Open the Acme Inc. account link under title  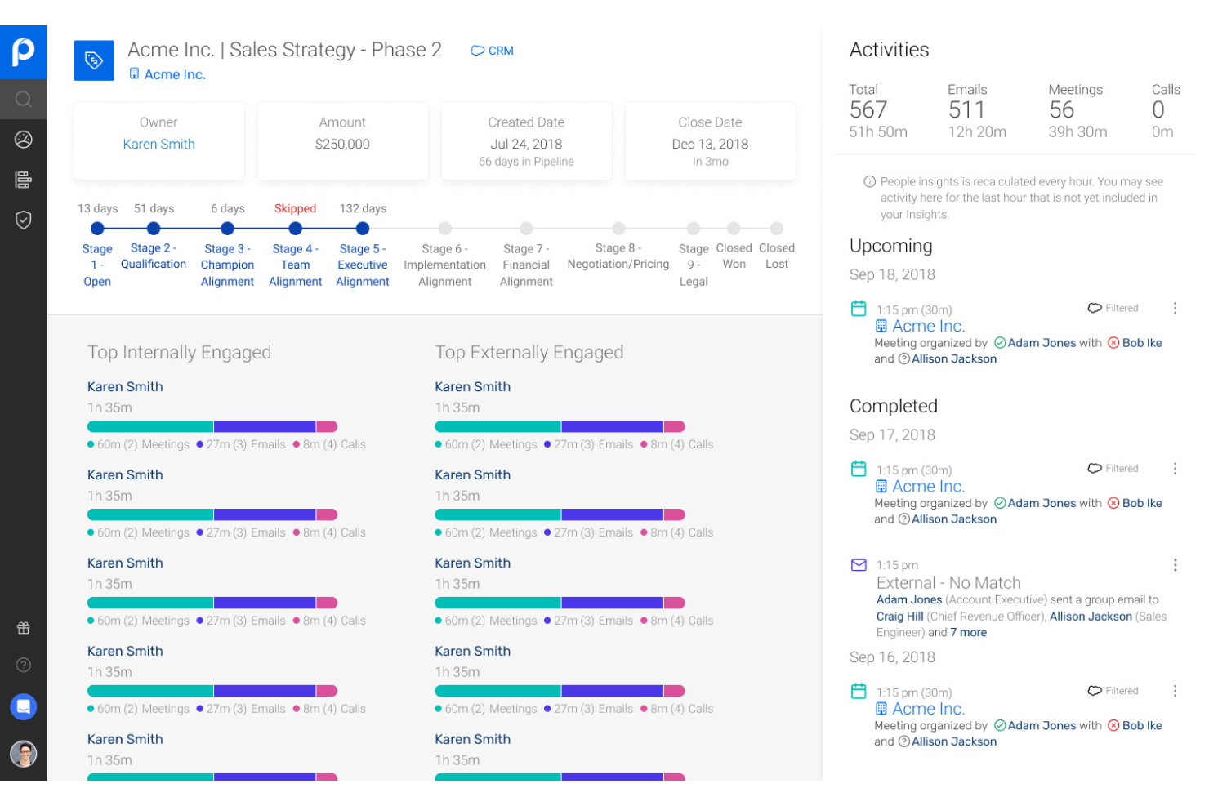pyautogui.click(x=167, y=74)
